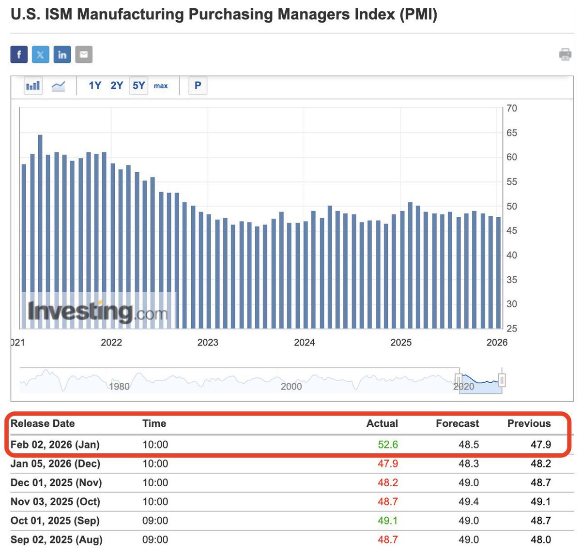This screenshot has height=554, width=581.
Task: Click the Investing.com watermark
Action: point(97,311)
